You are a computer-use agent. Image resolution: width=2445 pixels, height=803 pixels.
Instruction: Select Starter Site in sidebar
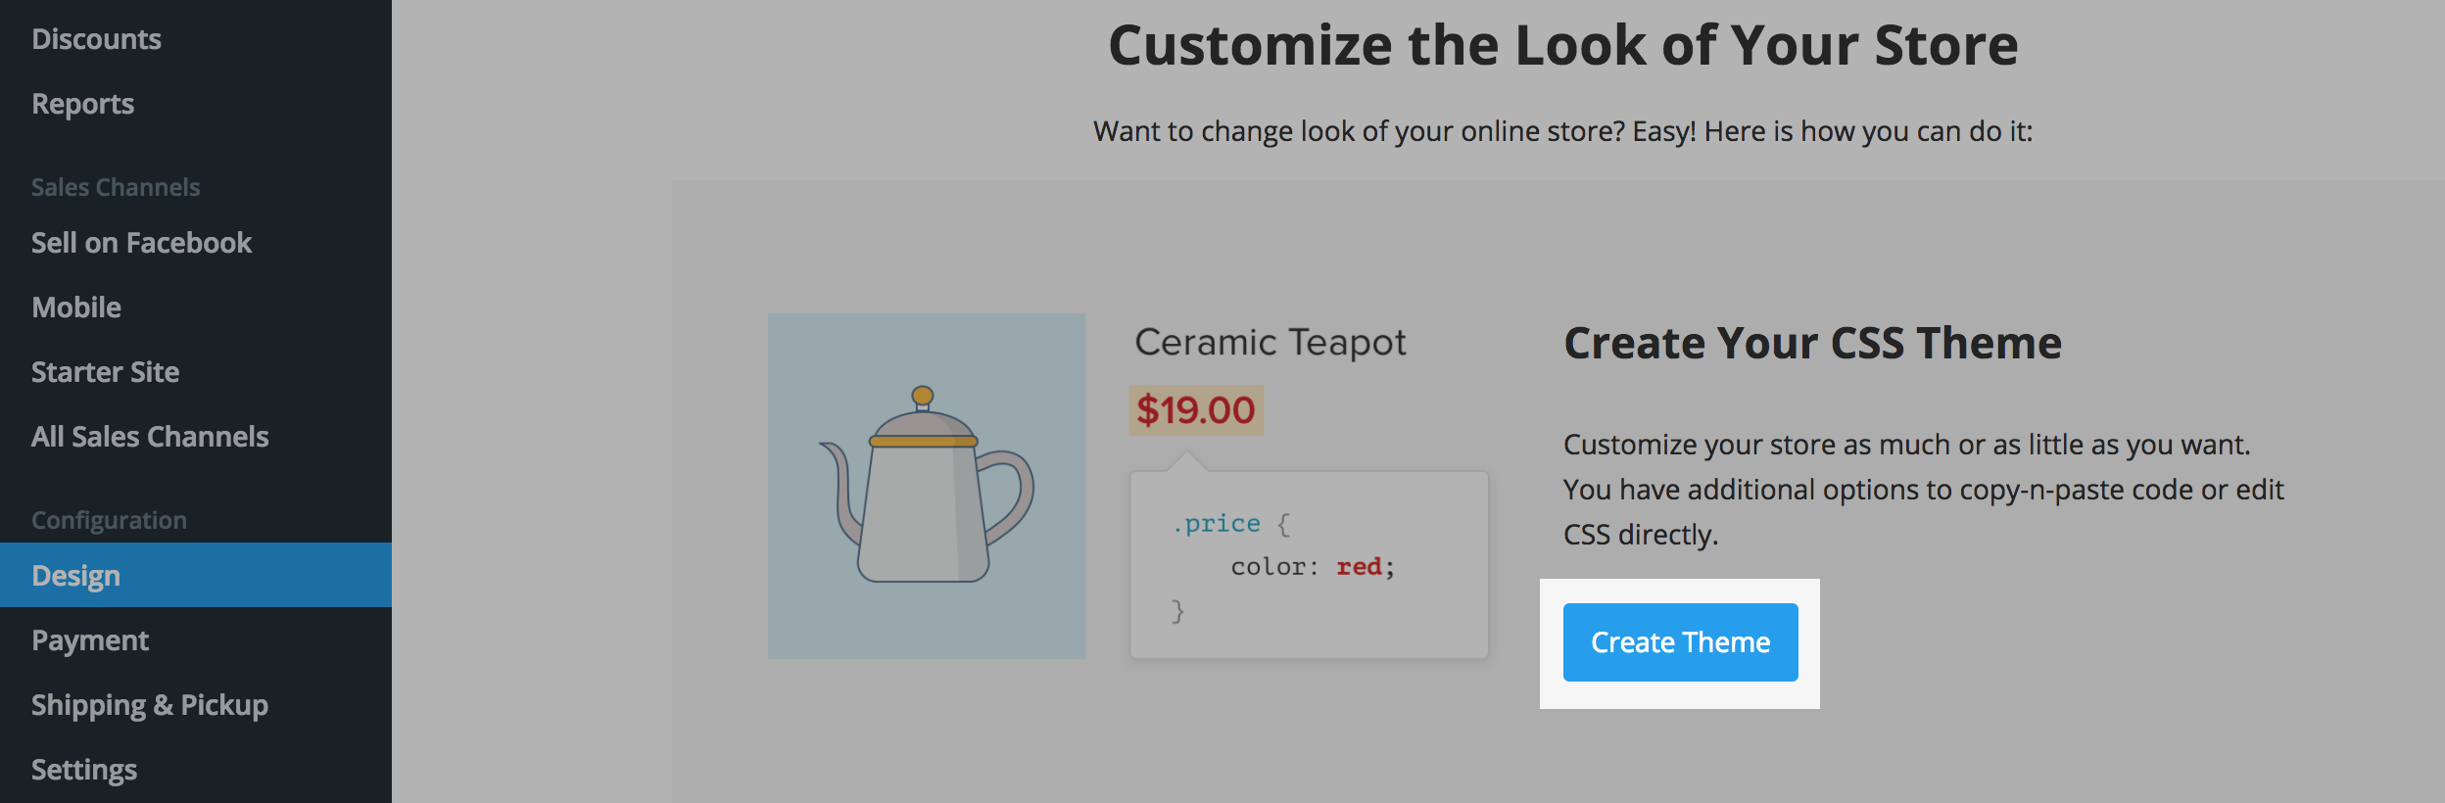[105, 372]
